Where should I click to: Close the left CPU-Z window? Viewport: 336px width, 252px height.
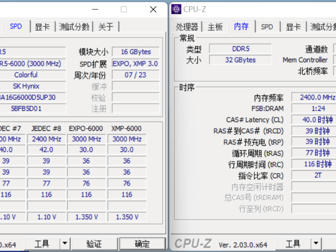coord(153,9)
